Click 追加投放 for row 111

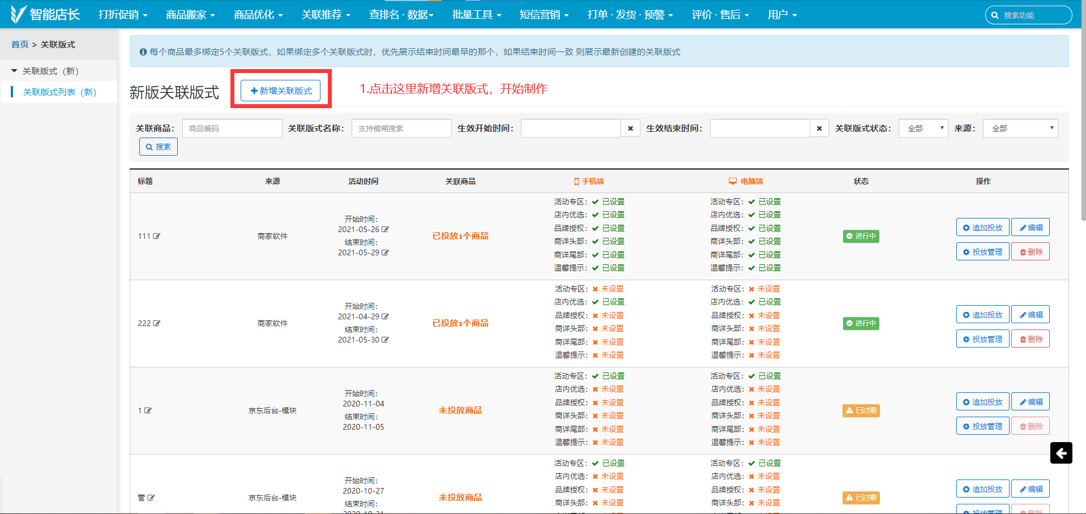point(982,228)
